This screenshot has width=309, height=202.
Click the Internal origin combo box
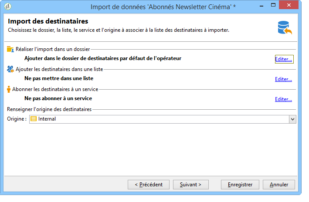click(163, 119)
